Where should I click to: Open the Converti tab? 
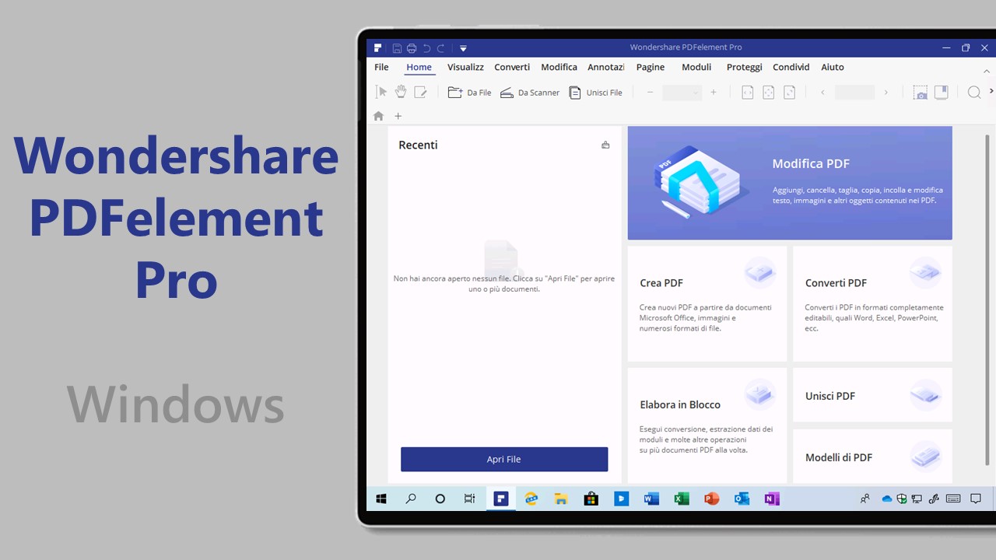coord(512,68)
